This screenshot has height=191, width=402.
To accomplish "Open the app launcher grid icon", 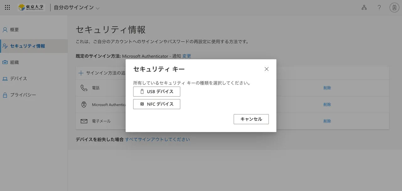I will coord(8,8).
